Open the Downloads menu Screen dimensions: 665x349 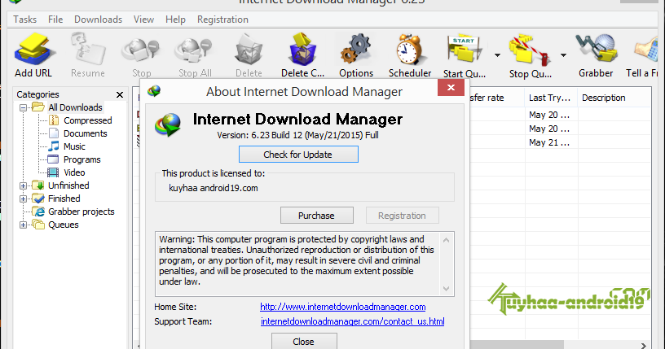point(98,20)
